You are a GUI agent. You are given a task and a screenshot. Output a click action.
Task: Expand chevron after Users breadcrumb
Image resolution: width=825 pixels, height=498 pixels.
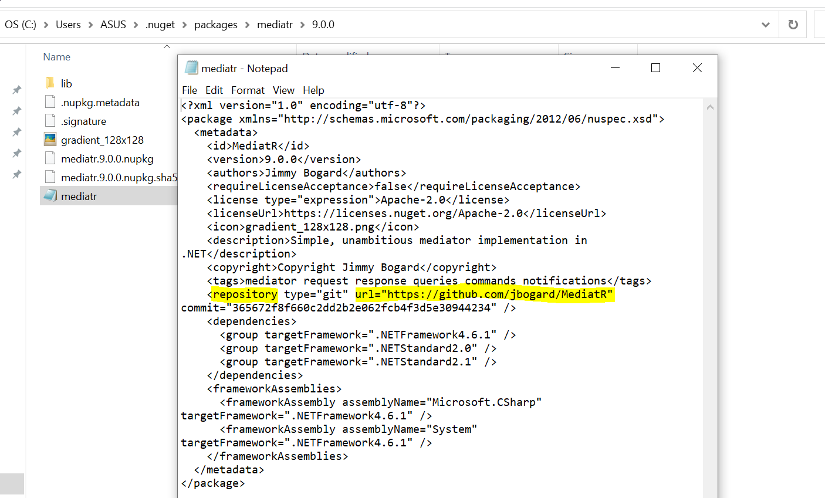pos(91,25)
